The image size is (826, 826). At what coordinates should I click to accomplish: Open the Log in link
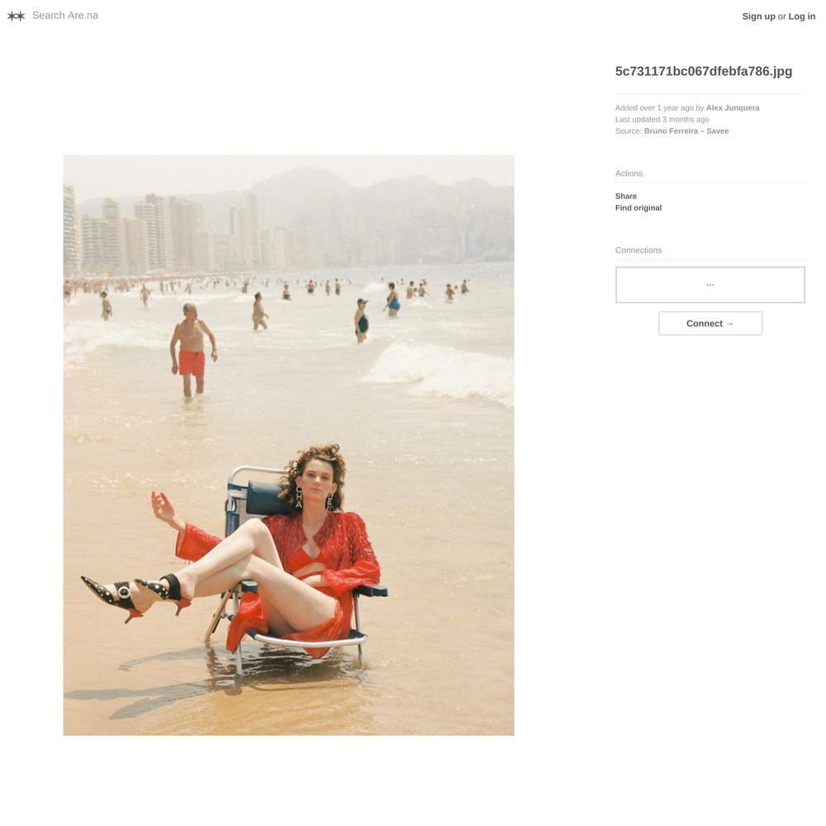(x=802, y=17)
